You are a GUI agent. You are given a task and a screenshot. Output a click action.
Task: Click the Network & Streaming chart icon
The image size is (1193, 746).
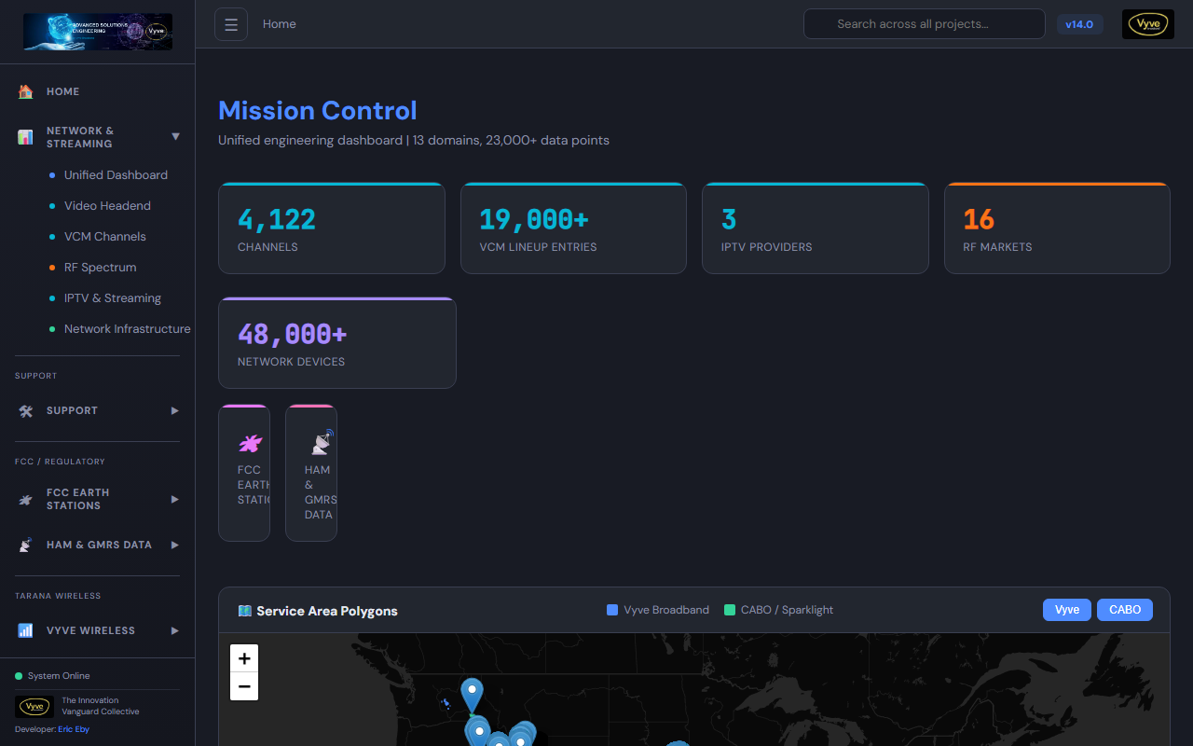coord(25,137)
